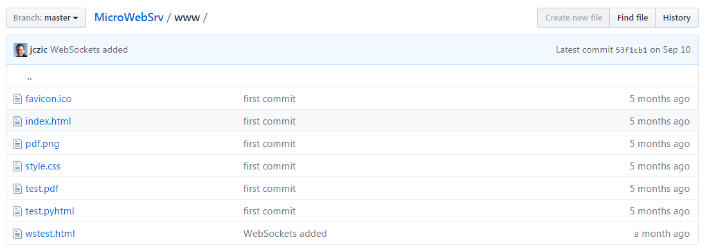Click the file icon beside test.pyhtml
707x251 pixels.
(x=17, y=211)
